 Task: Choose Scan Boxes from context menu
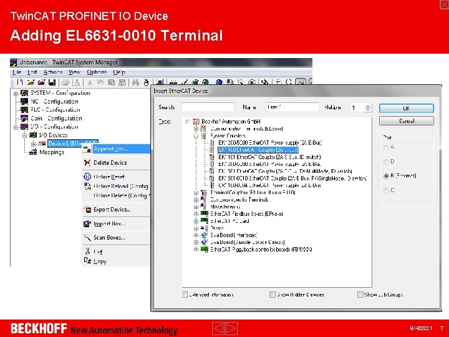pos(116,237)
